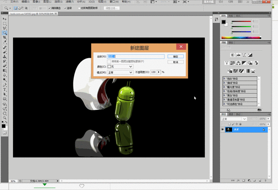Select the Rectangle shape tool
The image size is (278, 190).
(x=5, y=99)
